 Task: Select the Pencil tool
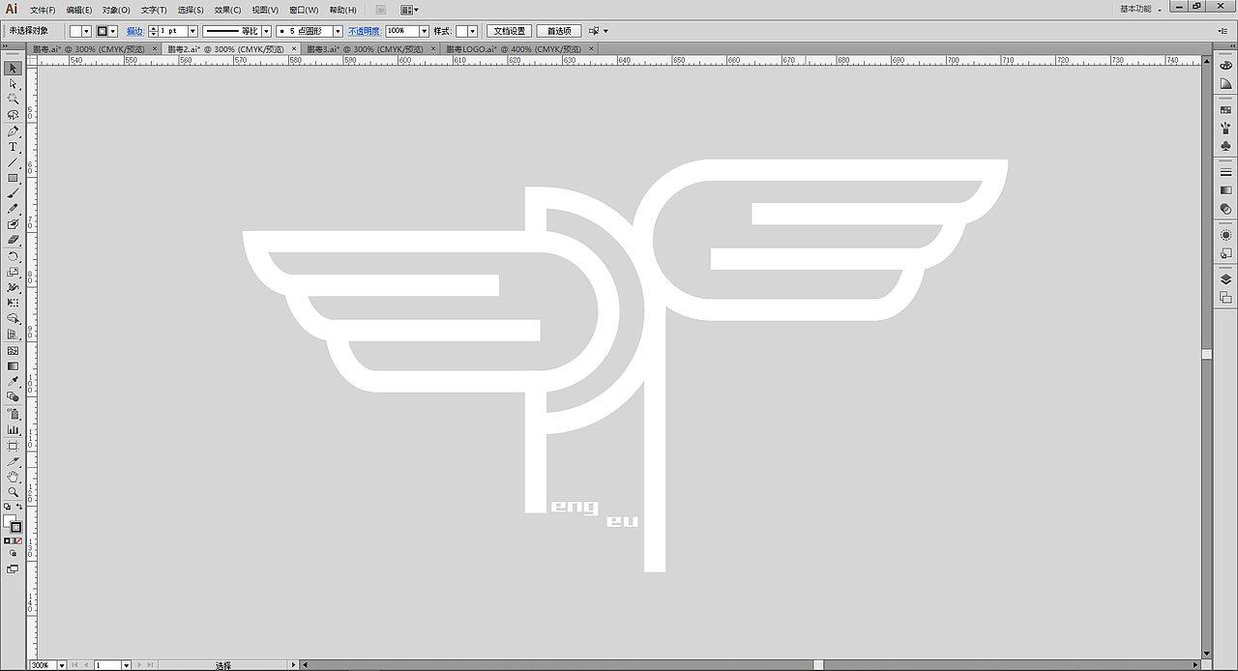13,209
